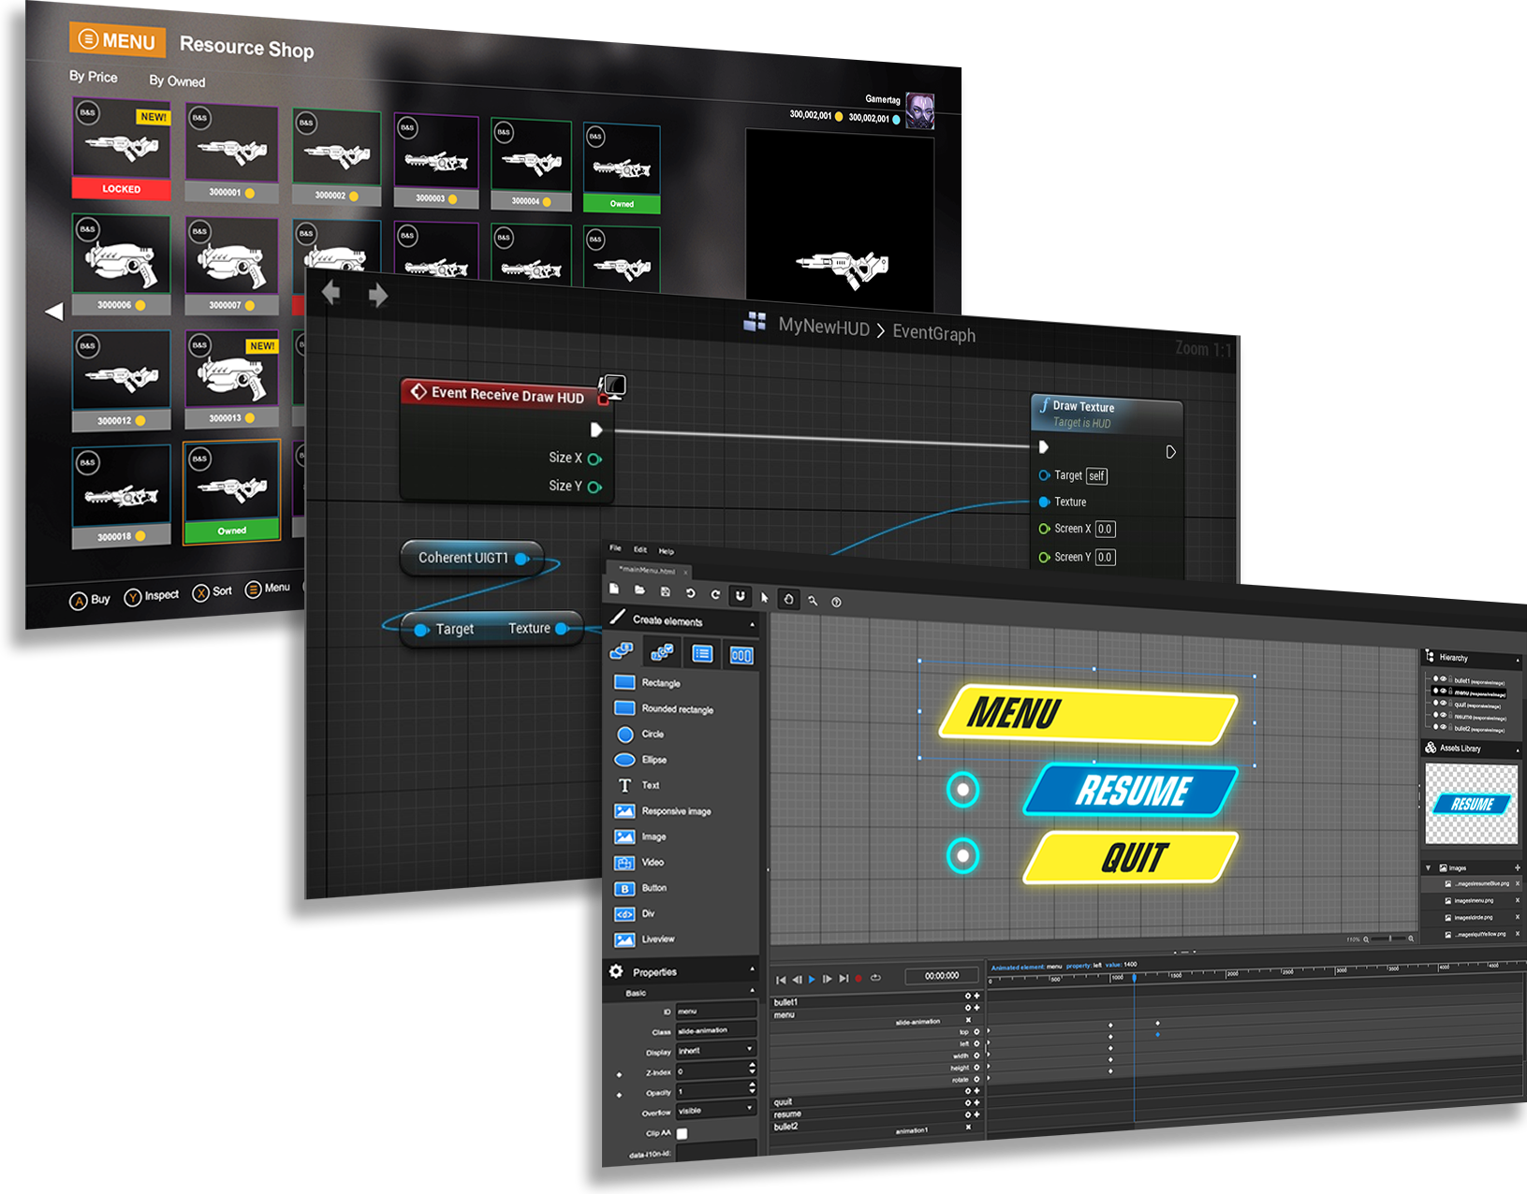
Task: Toggle lock of bullet2 in Hierarchy
Action: [1449, 728]
